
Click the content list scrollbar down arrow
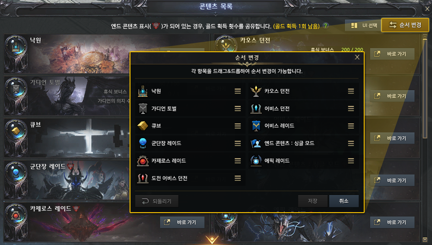click(x=425, y=240)
